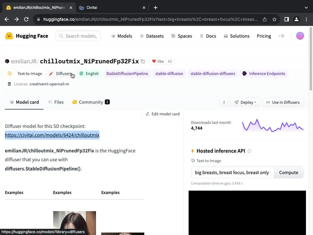Close the emilianJR/chilloutmix tab
The image size is (313, 235).
point(71,8)
